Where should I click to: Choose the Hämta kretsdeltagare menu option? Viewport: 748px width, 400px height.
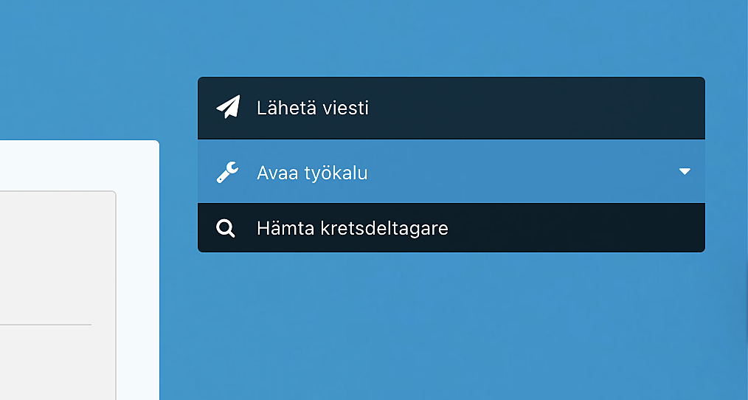click(451, 228)
